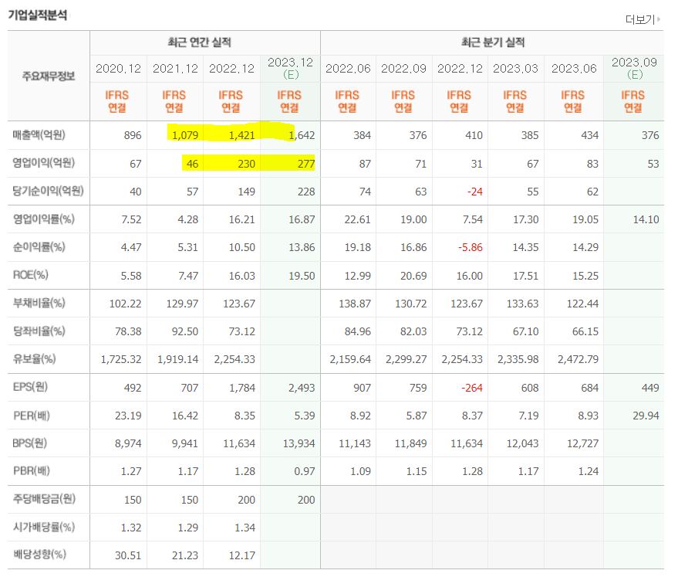The height and width of the screenshot is (577, 678).
Task: Click the 2021.12 column header
Action: point(175,69)
